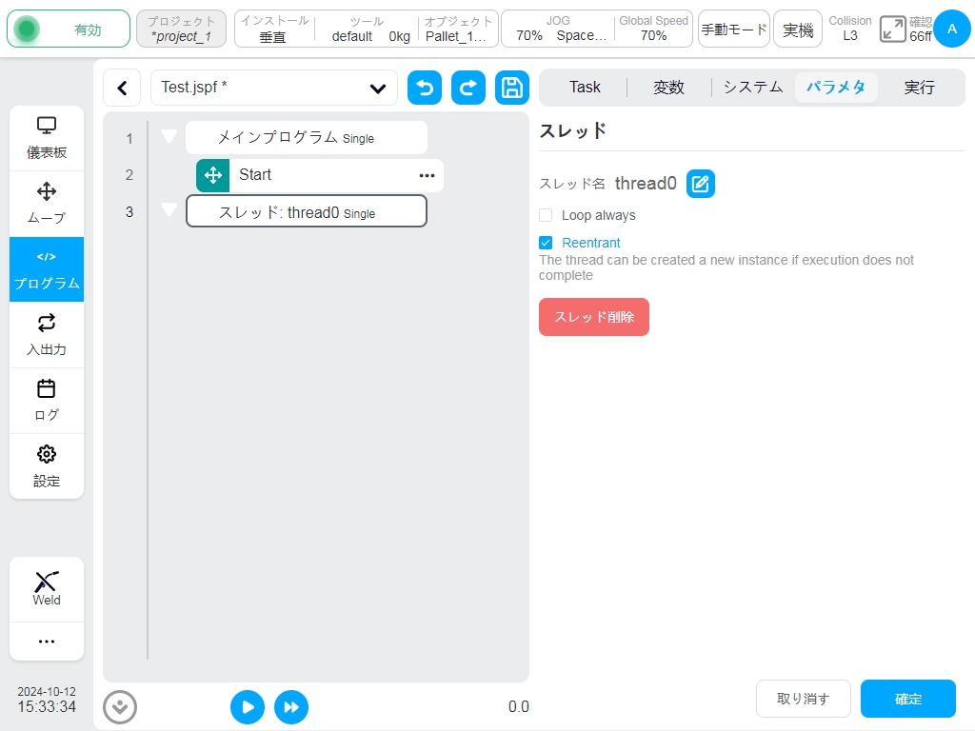This screenshot has height=731, width=975.
Task: Switch to the 実行 tab
Action: click(920, 87)
